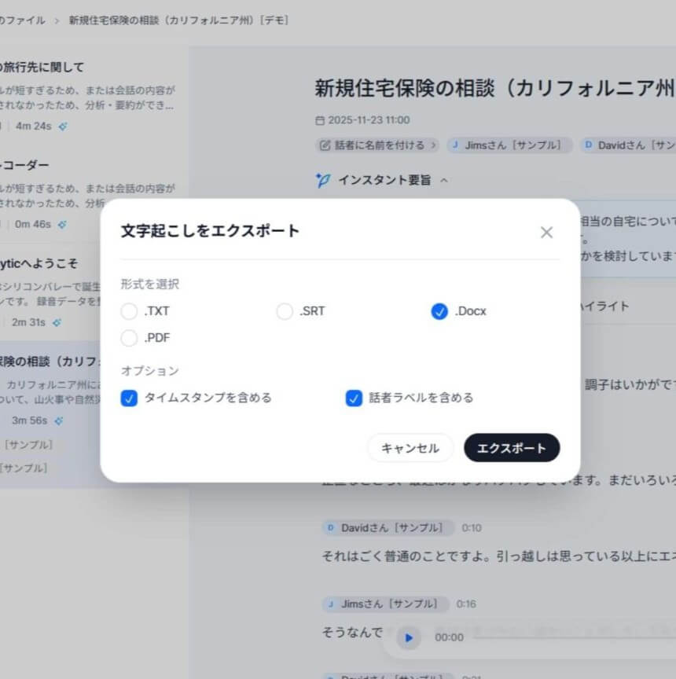
Task: Click the sparkle icon beside 0m 46s
Action: pos(62,224)
